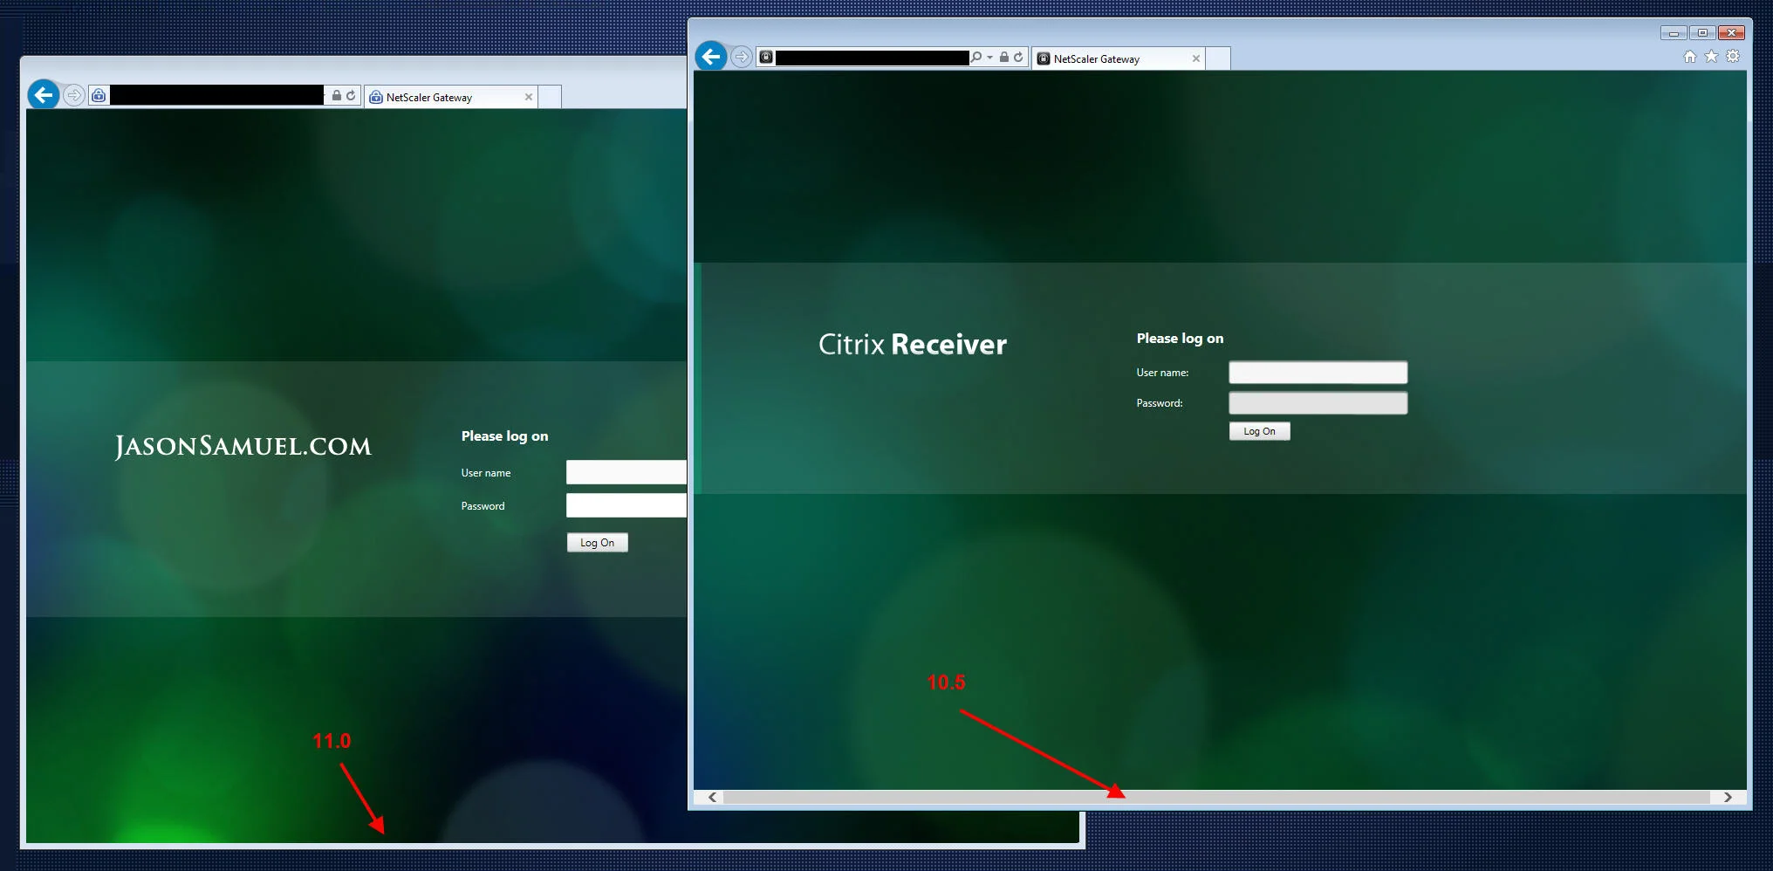This screenshot has width=1773, height=871.
Task: Click the 'Password:' label in right window
Action: [1160, 403]
